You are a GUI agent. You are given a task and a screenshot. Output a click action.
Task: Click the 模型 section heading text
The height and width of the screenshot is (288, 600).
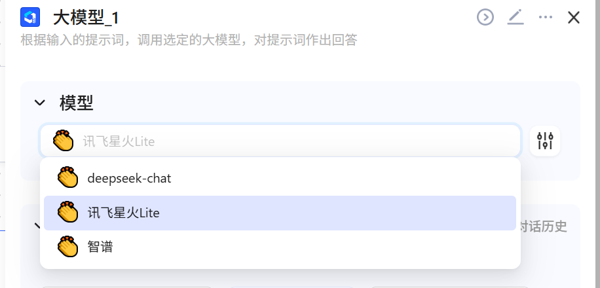point(77,103)
